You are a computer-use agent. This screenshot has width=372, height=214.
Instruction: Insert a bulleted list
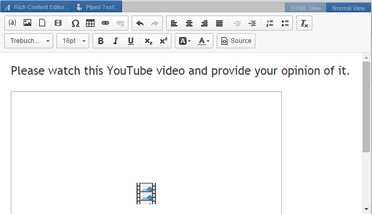(x=285, y=23)
